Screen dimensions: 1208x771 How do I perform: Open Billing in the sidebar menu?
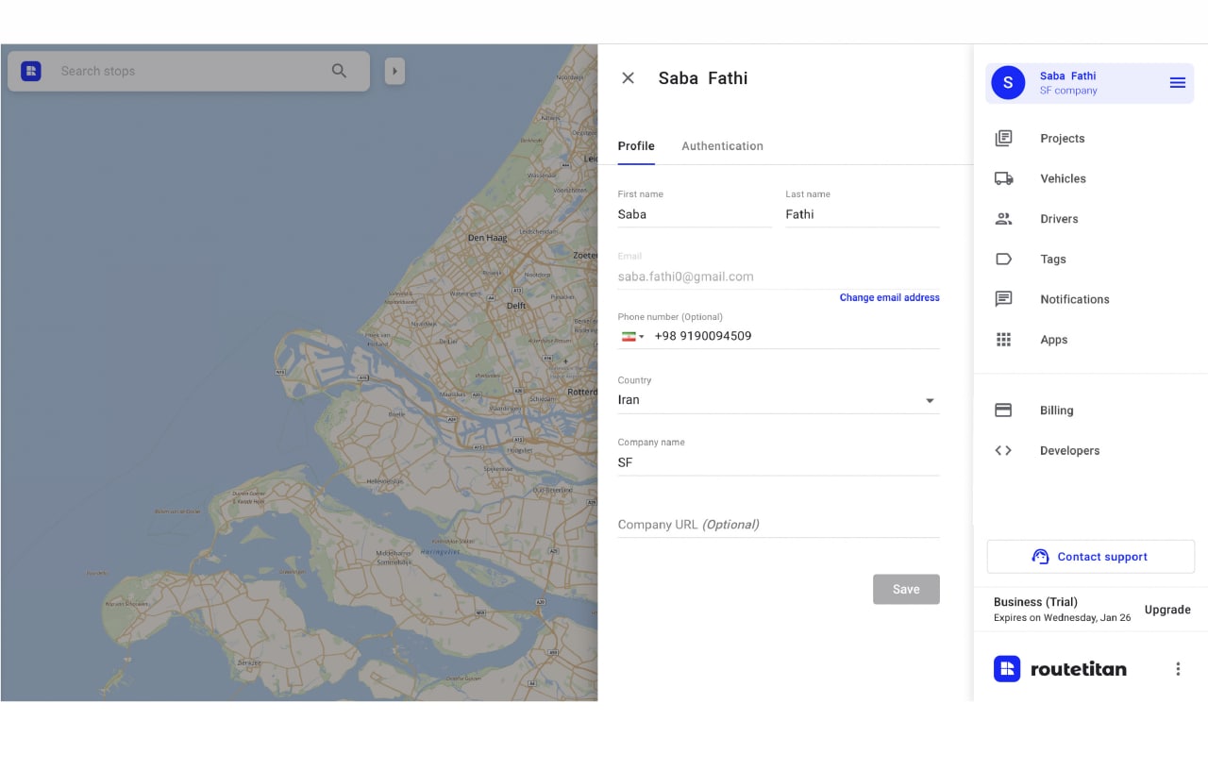pyautogui.click(x=1057, y=411)
